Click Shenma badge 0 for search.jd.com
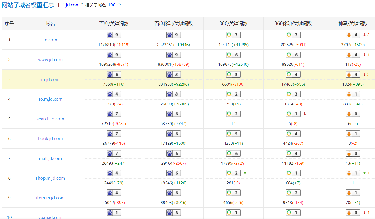 [353, 114]
